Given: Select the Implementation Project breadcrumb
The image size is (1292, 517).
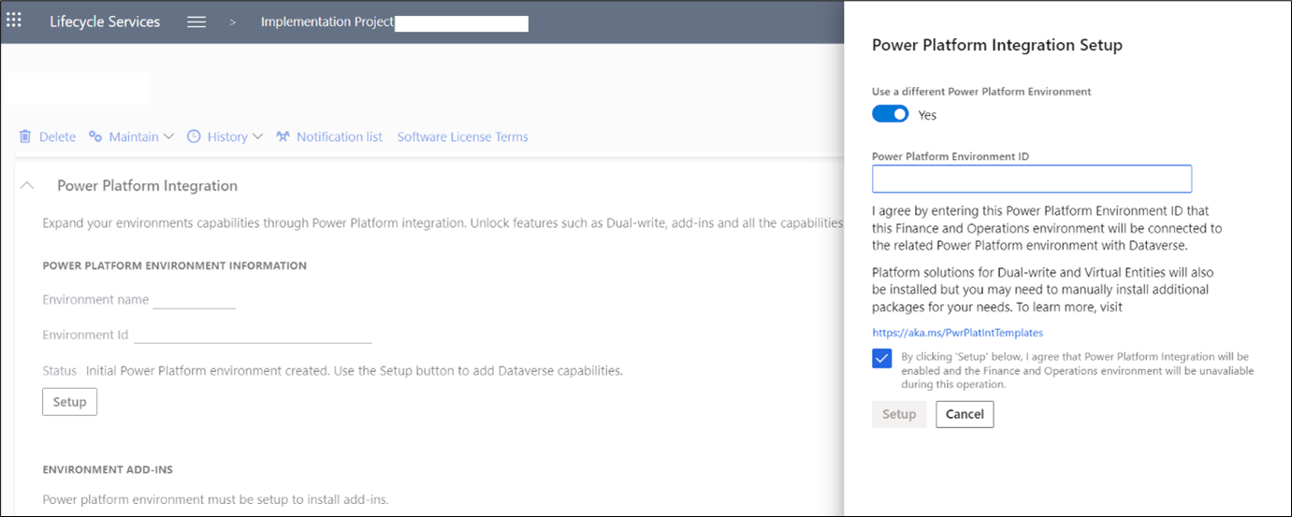Looking at the screenshot, I should pyautogui.click(x=327, y=22).
